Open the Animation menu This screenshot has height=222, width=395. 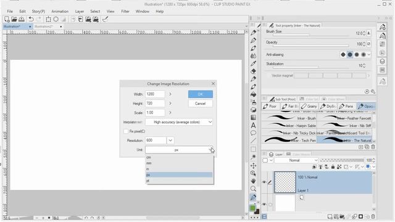60,11
